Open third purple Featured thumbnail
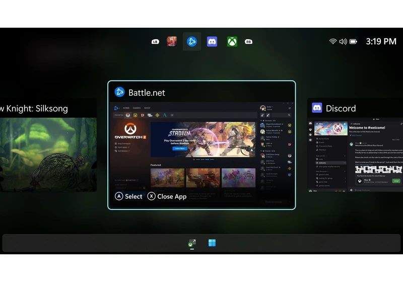 [x=238, y=178]
